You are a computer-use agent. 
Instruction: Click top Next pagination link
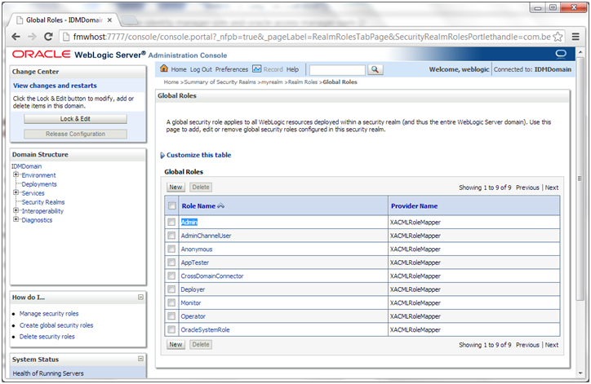click(552, 188)
